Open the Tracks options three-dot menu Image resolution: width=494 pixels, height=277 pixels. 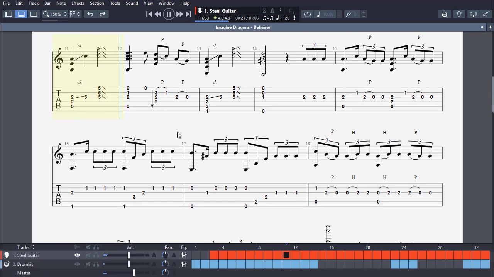pos(33,247)
